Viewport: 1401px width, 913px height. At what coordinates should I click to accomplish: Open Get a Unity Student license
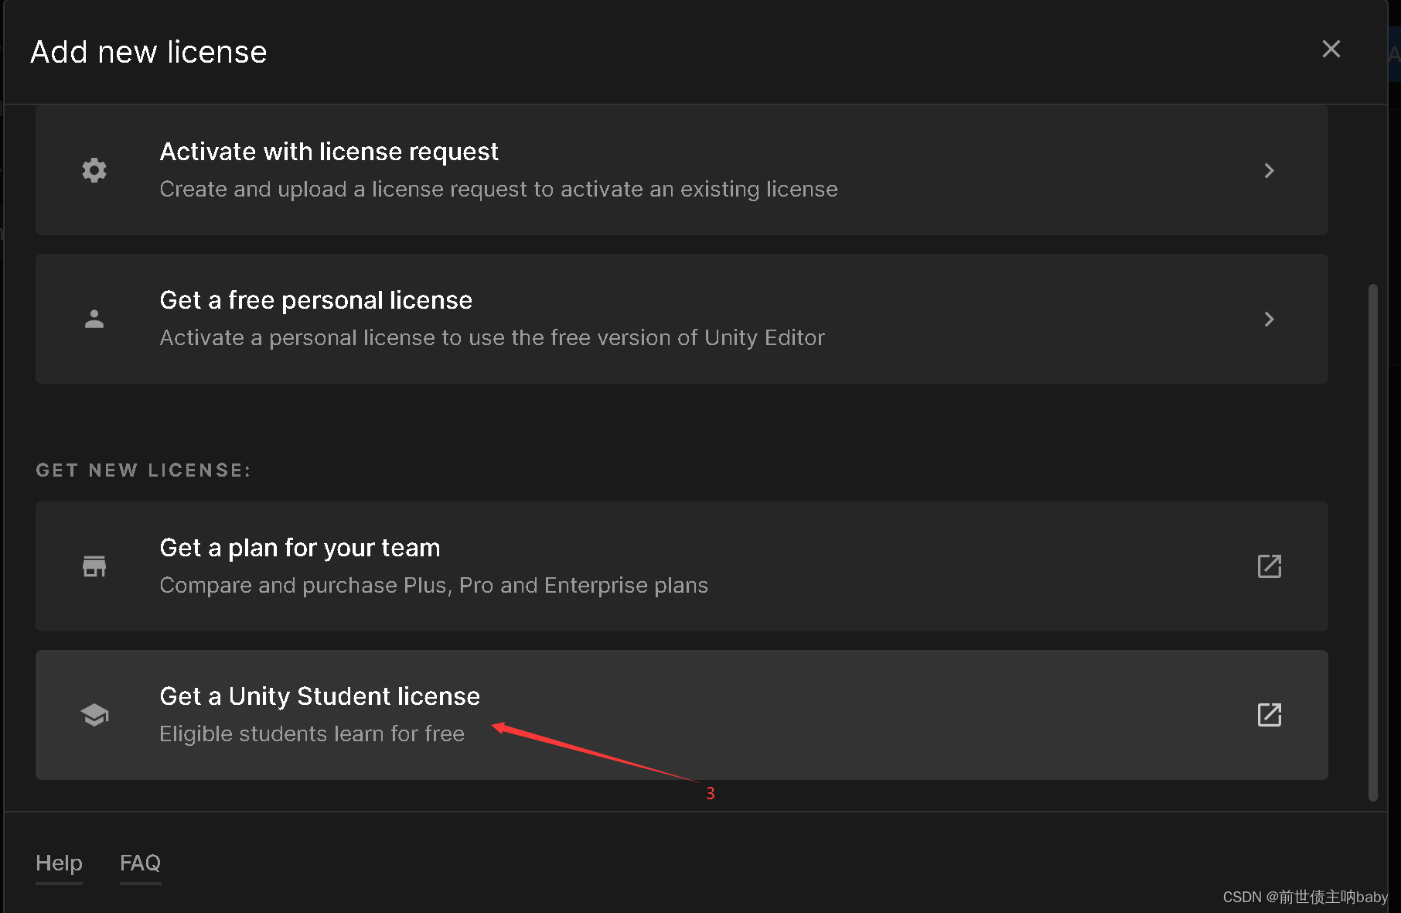[681, 715]
